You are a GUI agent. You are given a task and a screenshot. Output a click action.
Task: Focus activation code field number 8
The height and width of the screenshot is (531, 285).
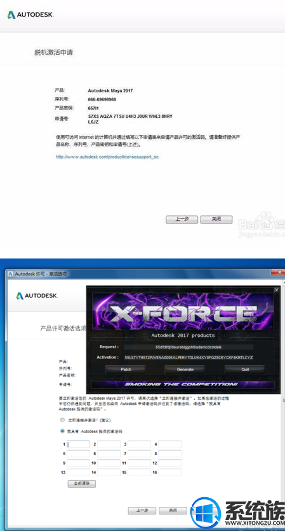pos(170,454)
